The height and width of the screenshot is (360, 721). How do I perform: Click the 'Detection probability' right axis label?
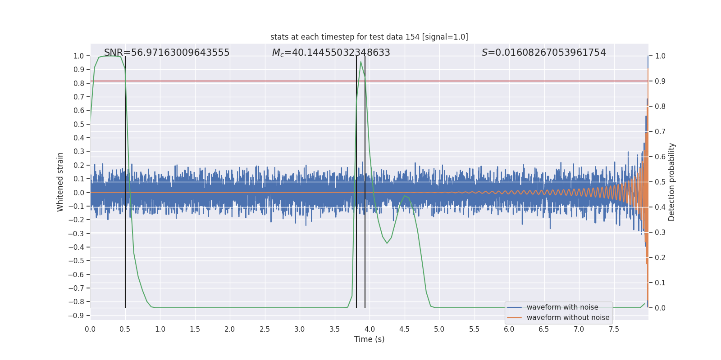[672, 182]
